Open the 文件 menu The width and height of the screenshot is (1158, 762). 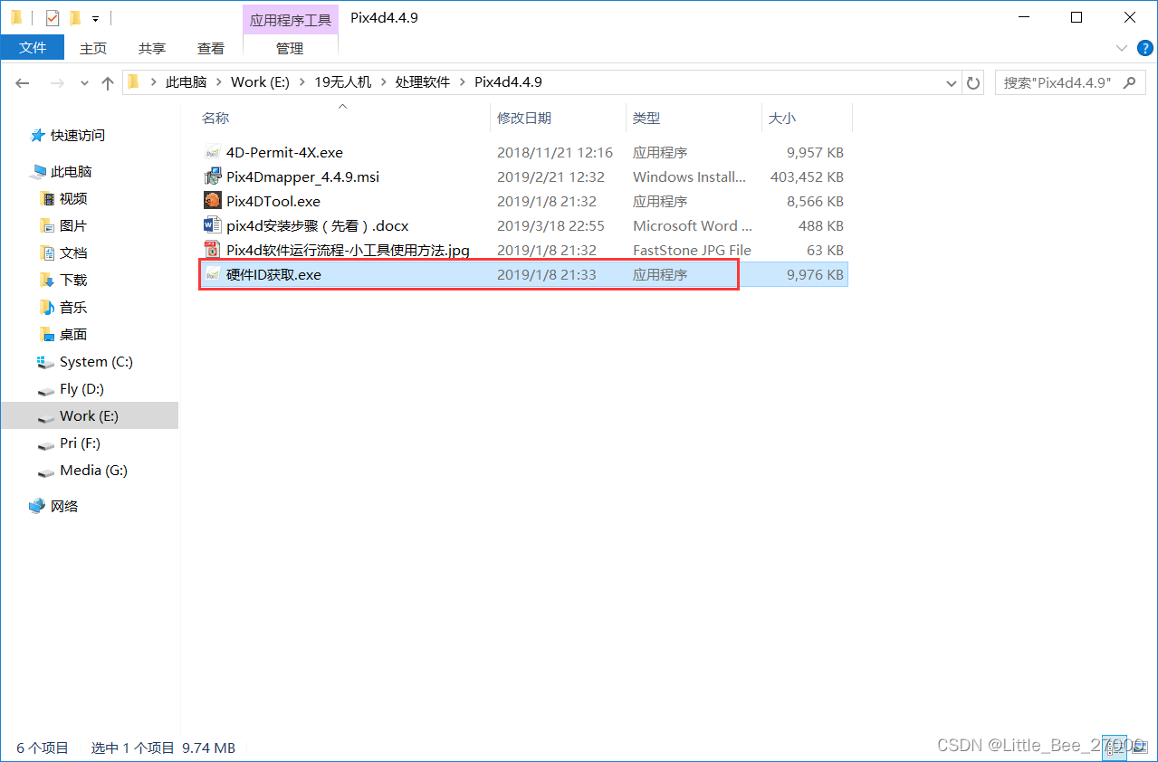pyautogui.click(x=33, y=48)
